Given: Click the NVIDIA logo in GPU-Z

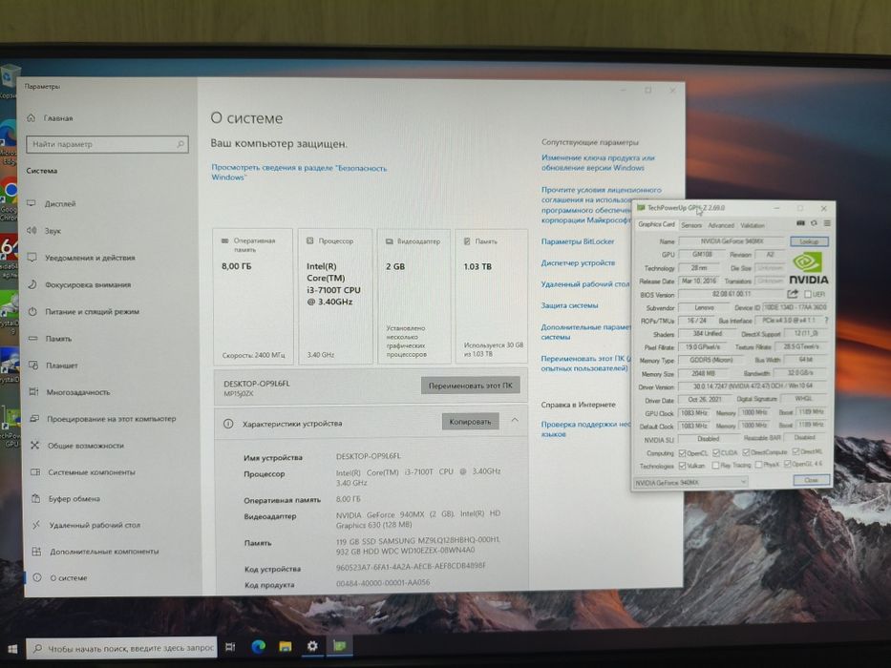Looking at the screenshot, I should [x=808, y=269].
